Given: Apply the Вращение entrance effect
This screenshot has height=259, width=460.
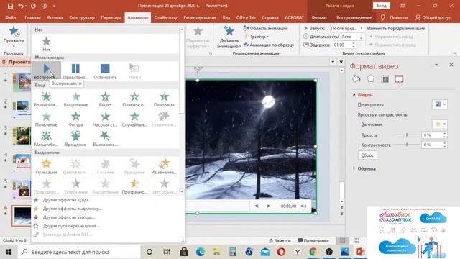Looking at the screenshot, I should pos(75,139).
